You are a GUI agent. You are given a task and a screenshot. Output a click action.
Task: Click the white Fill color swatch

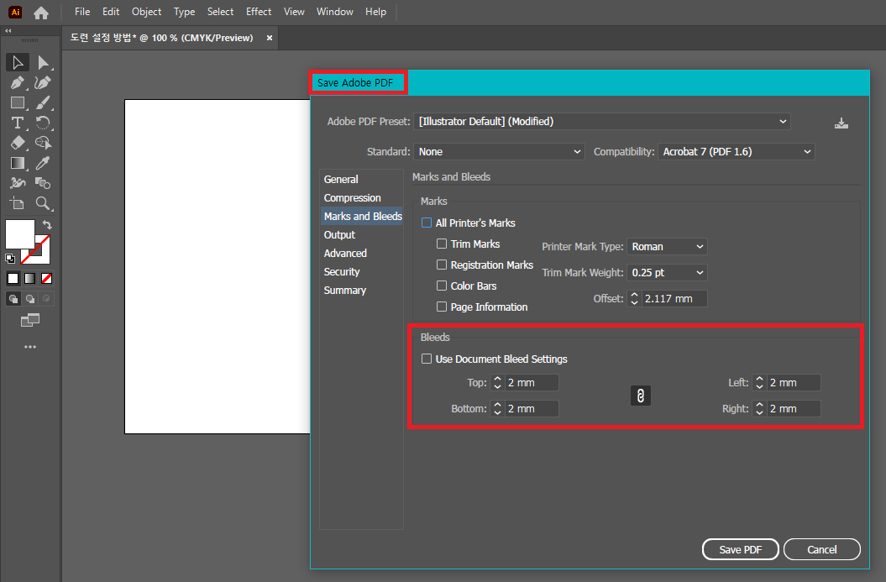tap(19, 233)
